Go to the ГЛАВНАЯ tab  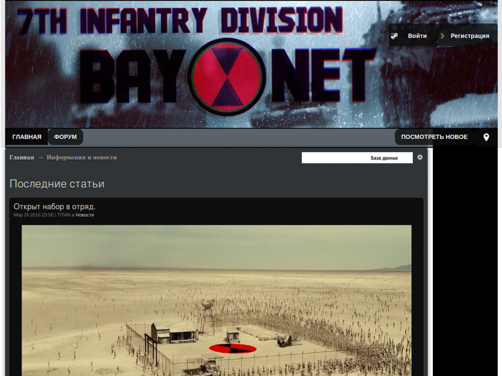27,137
